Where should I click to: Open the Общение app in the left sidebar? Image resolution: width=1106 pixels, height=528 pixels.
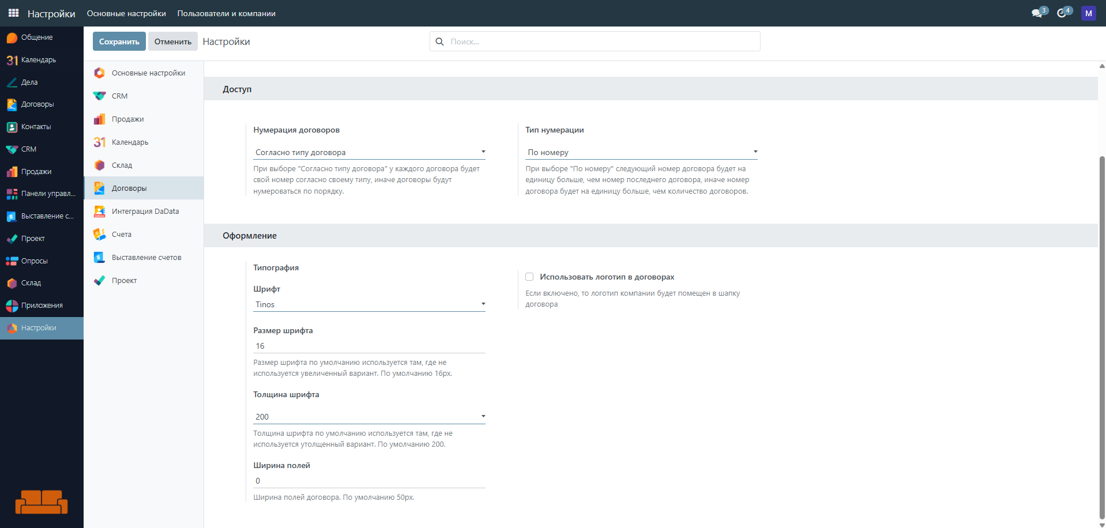(37, 37)
